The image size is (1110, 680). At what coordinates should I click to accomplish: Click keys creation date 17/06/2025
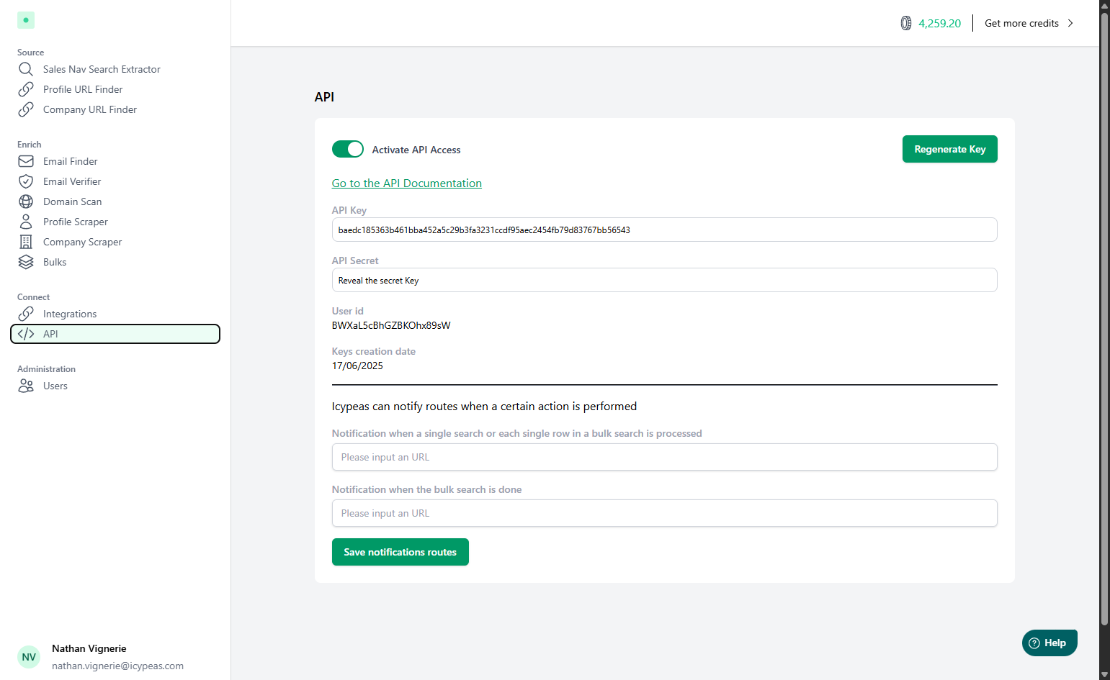coord(357,366)
